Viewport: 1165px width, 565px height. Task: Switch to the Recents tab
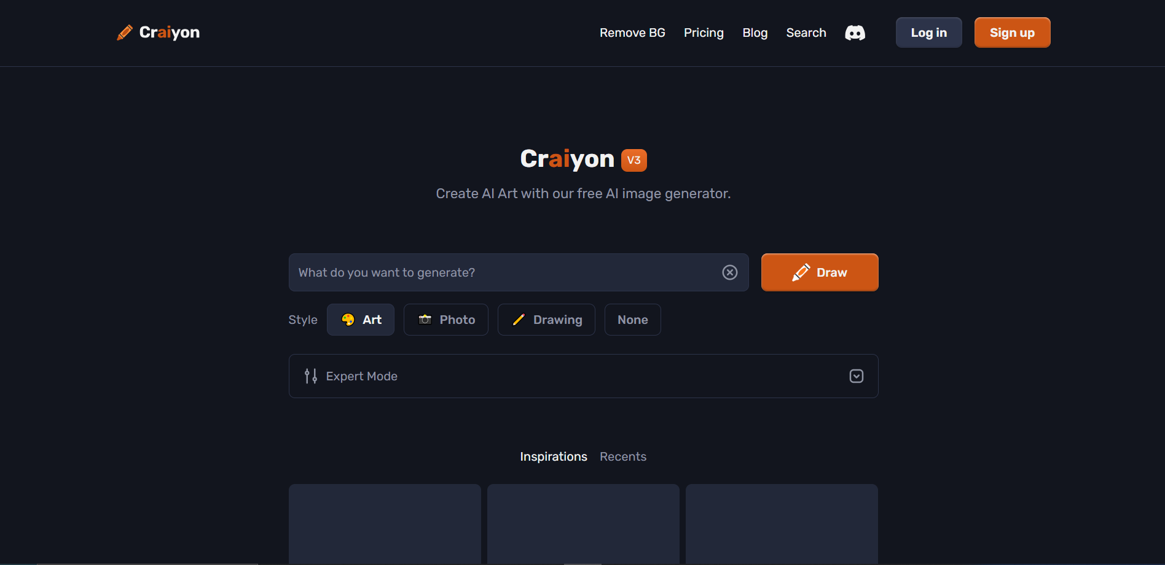tap(622, 456)
